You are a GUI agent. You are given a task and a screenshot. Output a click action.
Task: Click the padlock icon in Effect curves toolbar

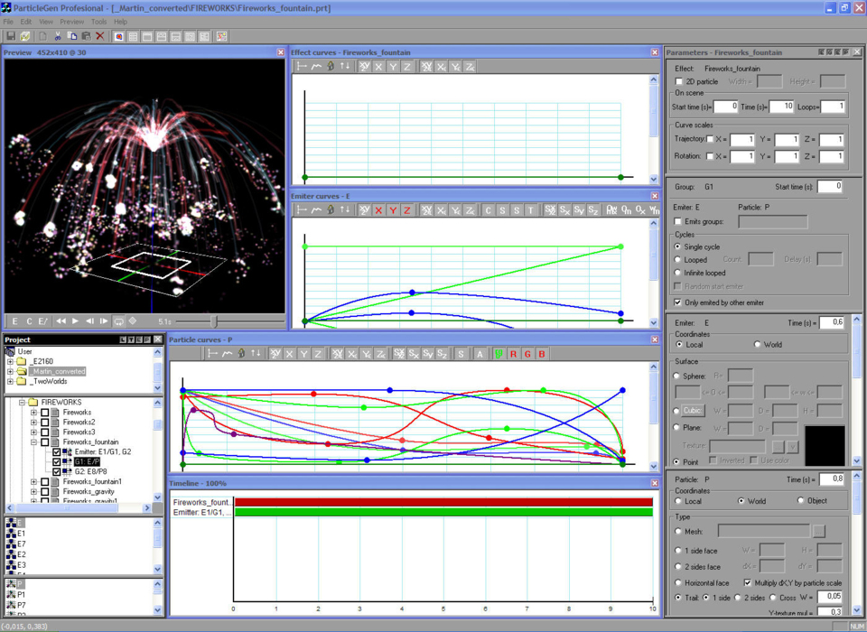331,67
